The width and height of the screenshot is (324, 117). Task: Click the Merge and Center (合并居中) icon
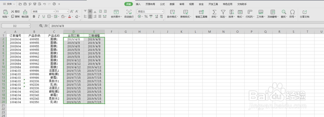(x=116, y=12)
